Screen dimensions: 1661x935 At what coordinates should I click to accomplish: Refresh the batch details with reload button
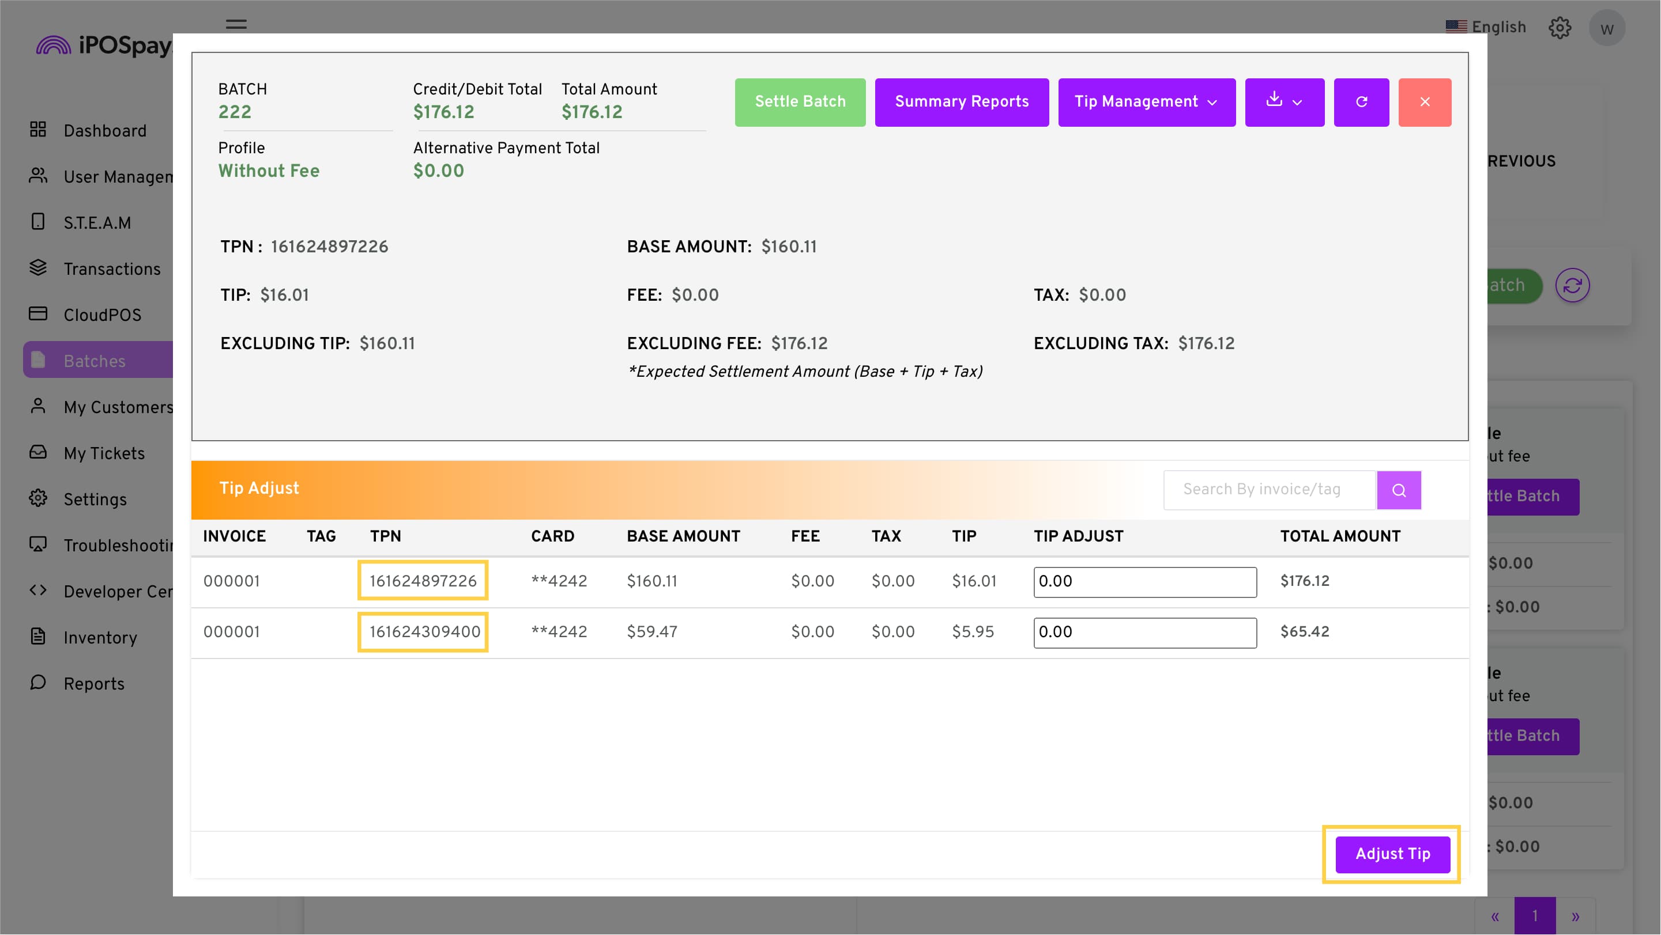tap(1362, 103)
